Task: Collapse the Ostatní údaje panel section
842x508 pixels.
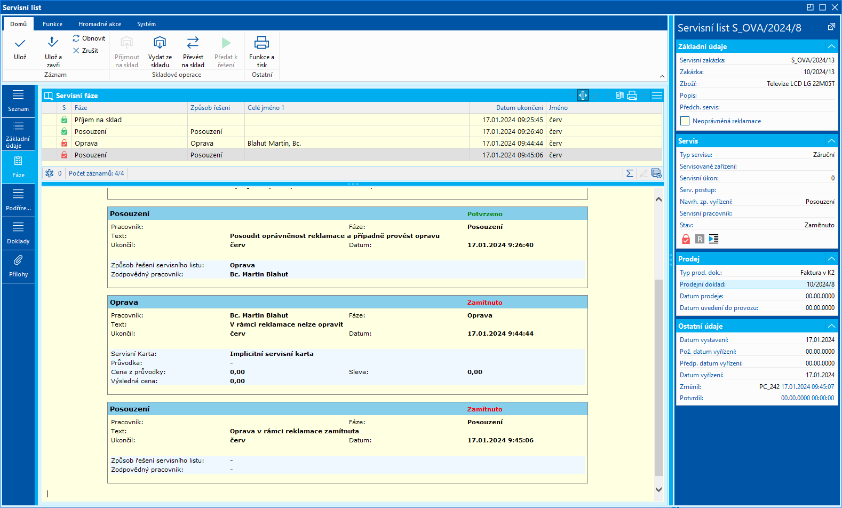Action: tap(831, 326)
